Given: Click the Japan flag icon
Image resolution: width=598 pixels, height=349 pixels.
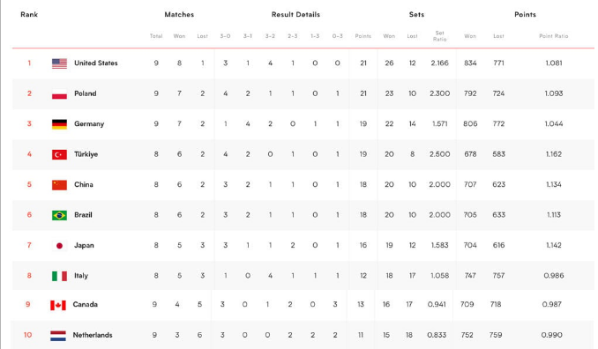Looking at the screenshot, I should click(59, 246).
